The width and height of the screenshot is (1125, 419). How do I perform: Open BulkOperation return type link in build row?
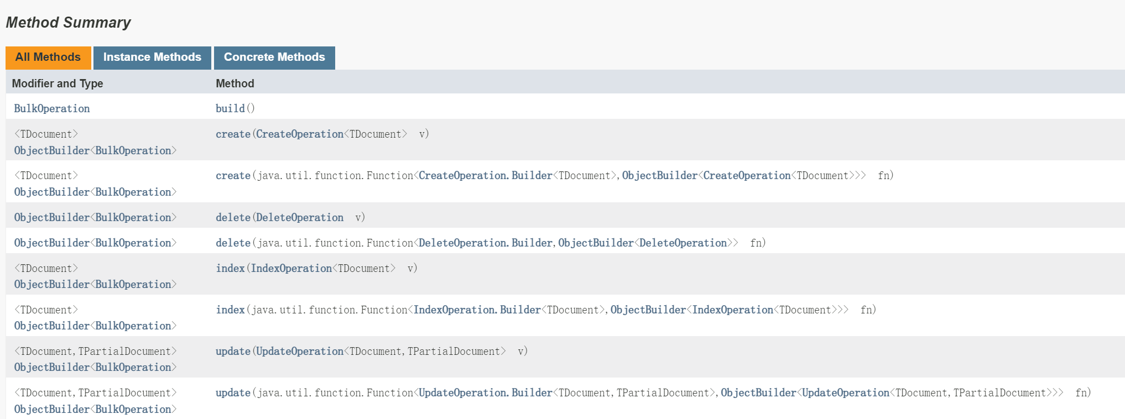tap(52, 108)
